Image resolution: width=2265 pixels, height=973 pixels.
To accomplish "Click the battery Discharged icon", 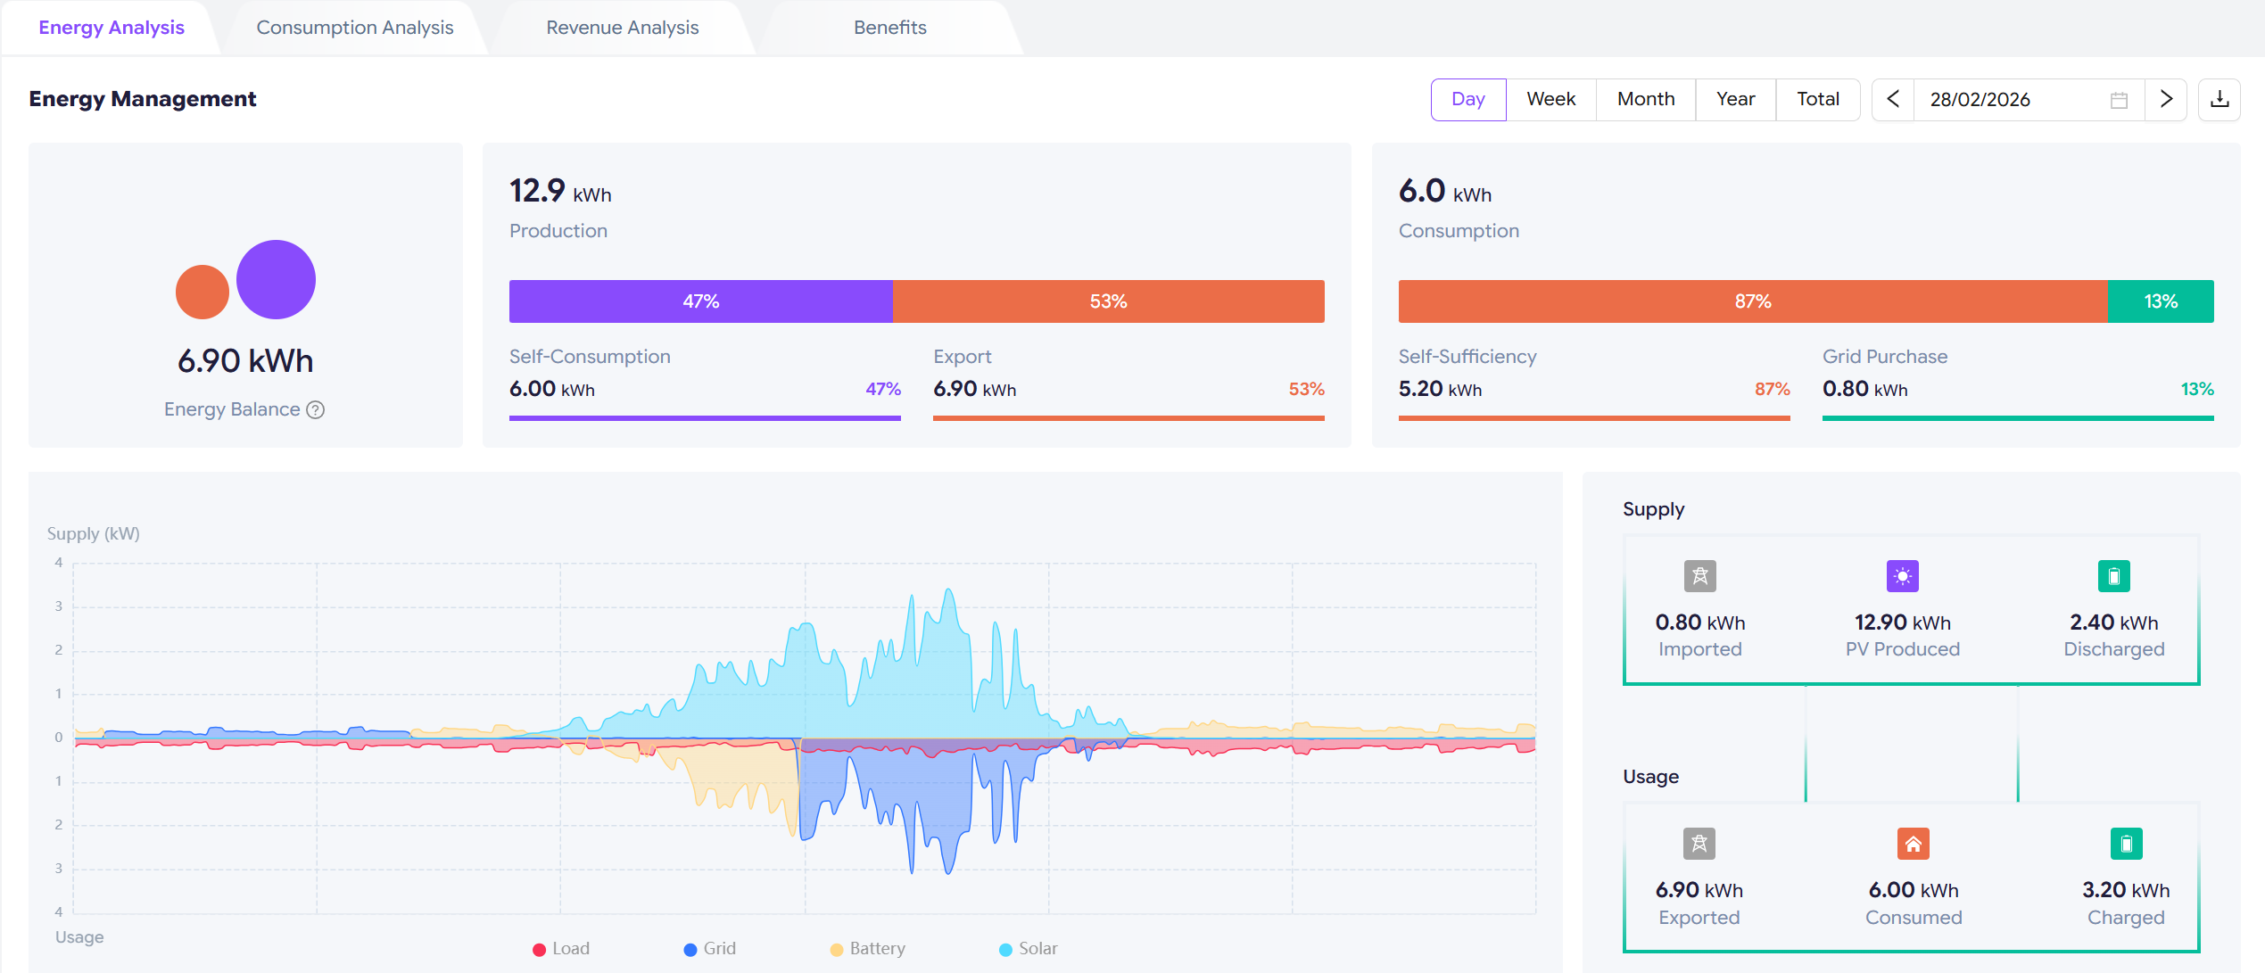I will click(x=2113, y=576).
